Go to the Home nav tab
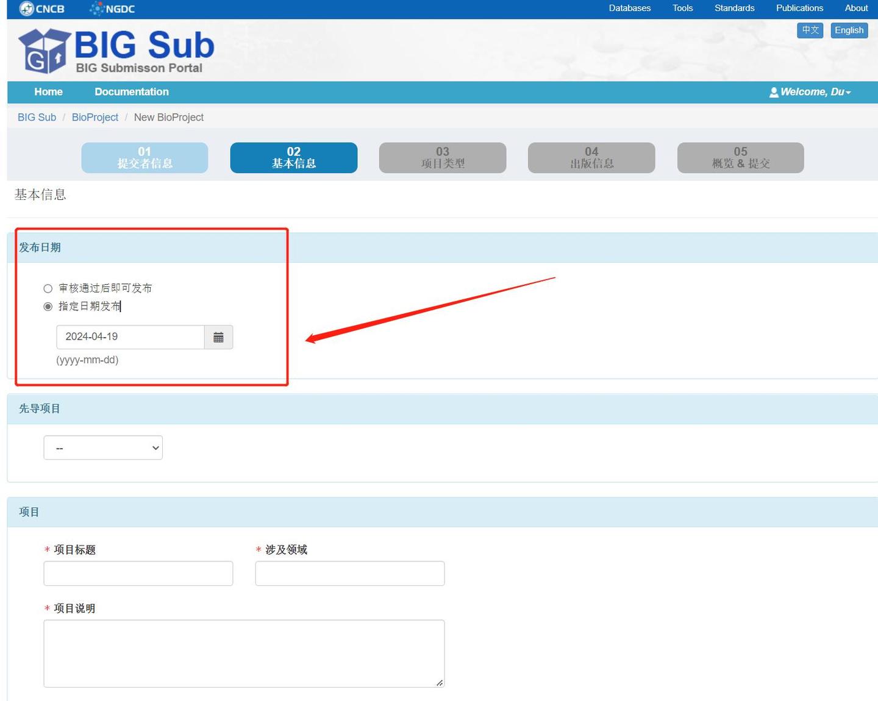 [x=49, y=92]
